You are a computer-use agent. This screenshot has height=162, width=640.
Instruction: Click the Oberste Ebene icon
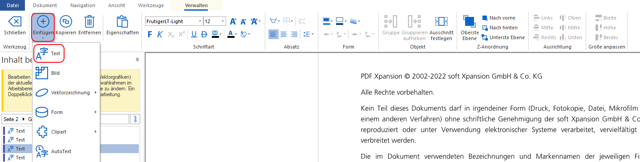[x=469, y=21]
